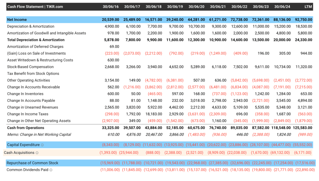Select the 30/06/16 column header
The width and height of the screenshot is (319, 181).
coord(110,7)
